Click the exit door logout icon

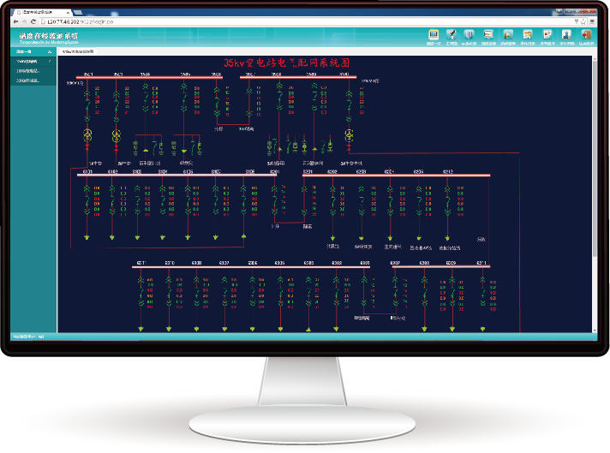click(x=586, y=35)
